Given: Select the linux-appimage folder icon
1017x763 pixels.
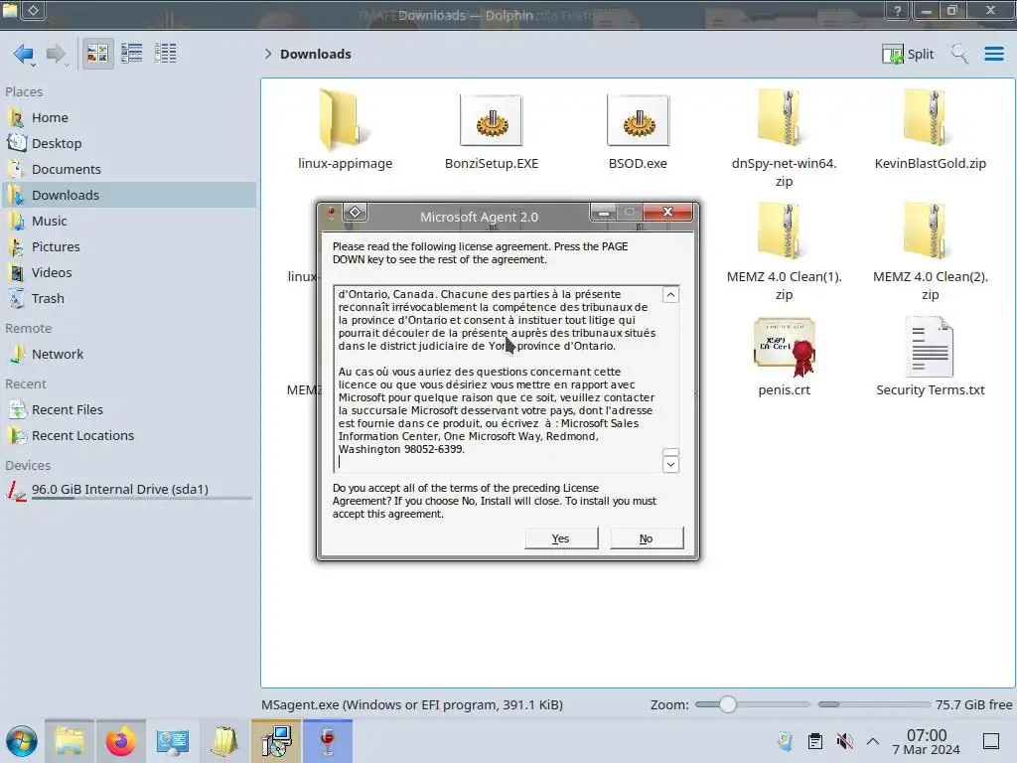Looking at the screenshot, I should click(345, 120).
